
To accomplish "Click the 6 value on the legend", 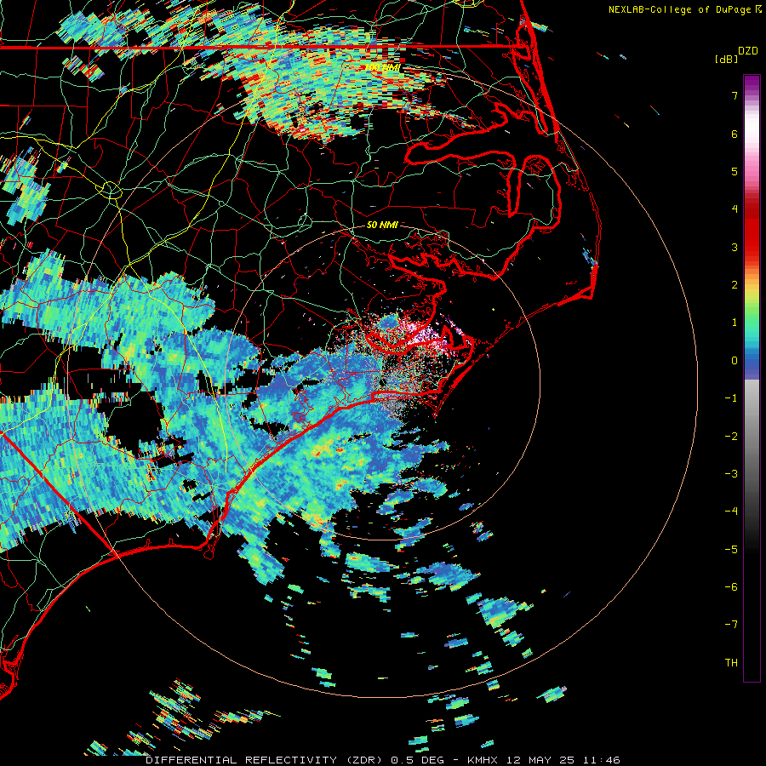I will pos(735,134).
